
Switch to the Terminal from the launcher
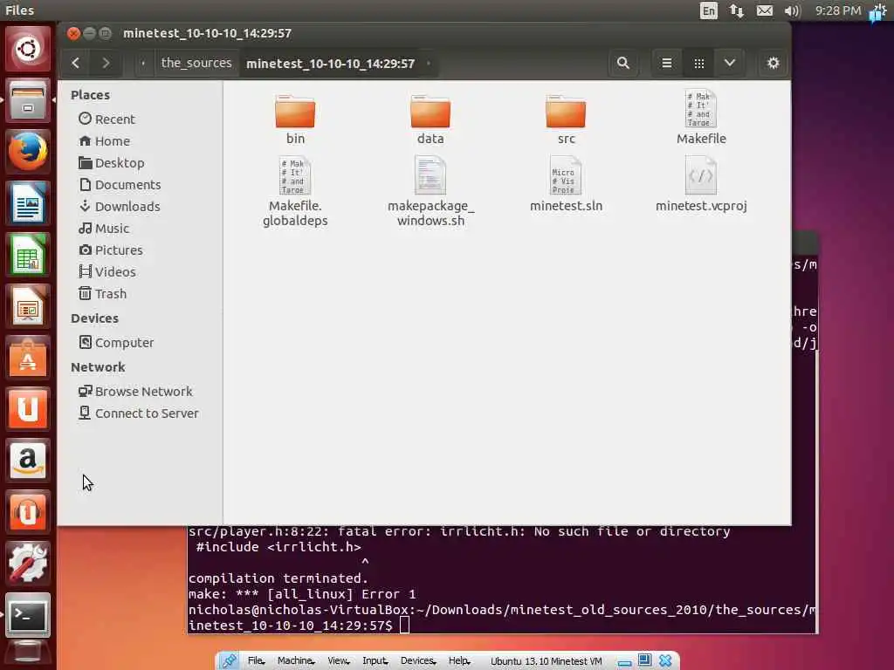(x=28, y=615)
